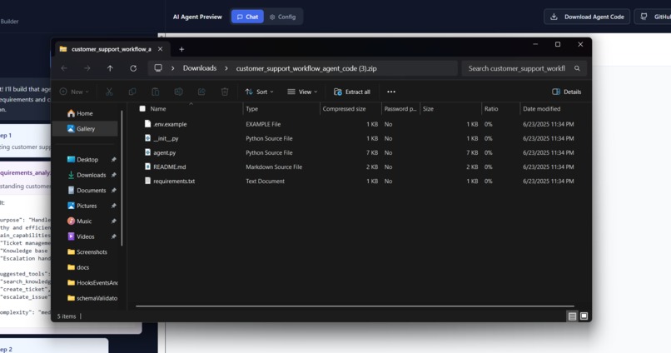Open the View dropdown

point(302,92)
